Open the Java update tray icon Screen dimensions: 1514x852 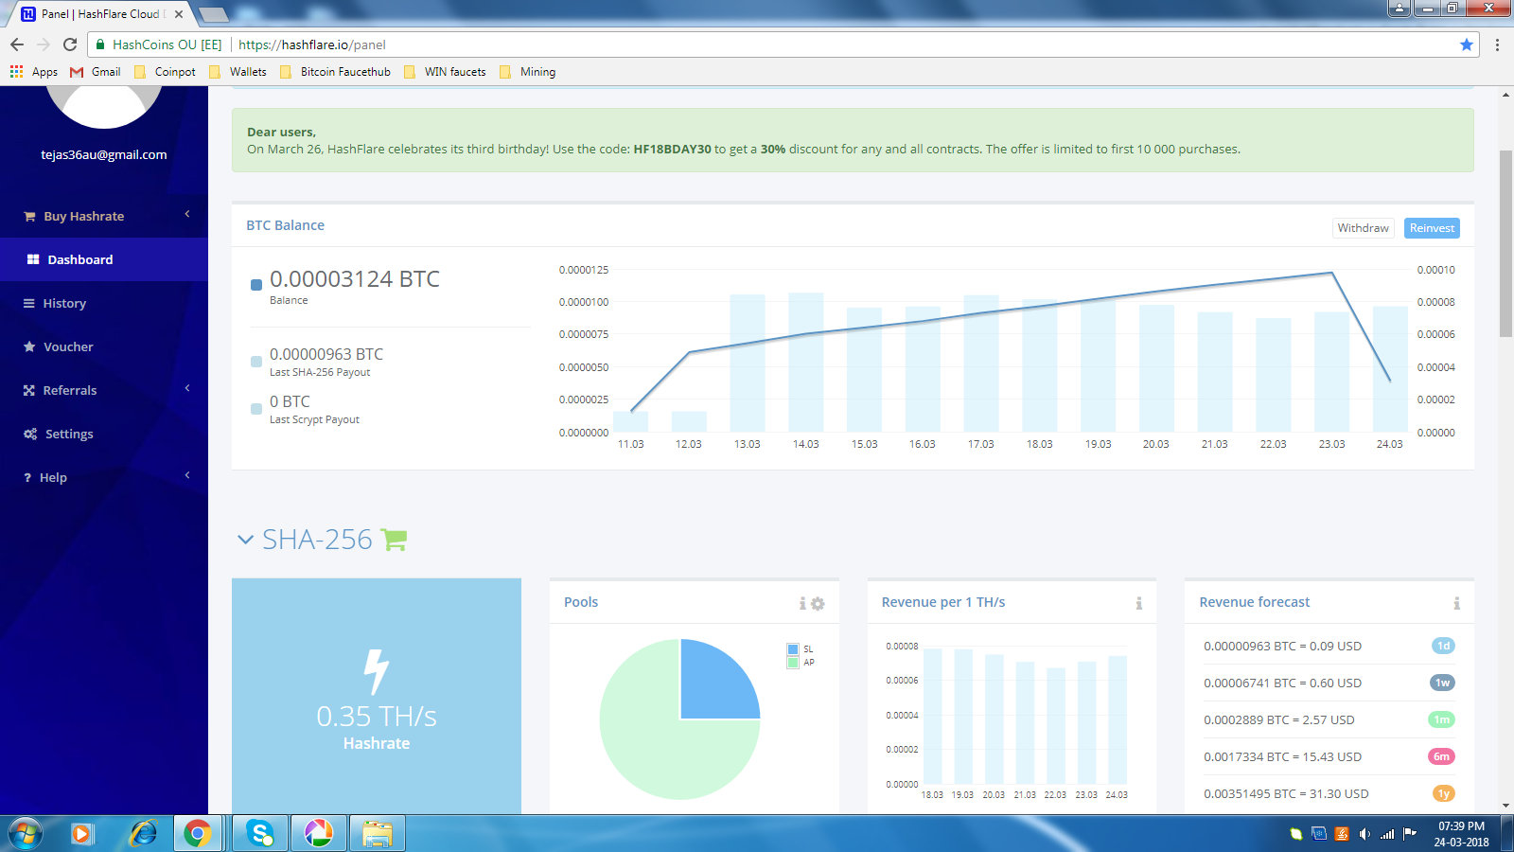coord(1341,834)
